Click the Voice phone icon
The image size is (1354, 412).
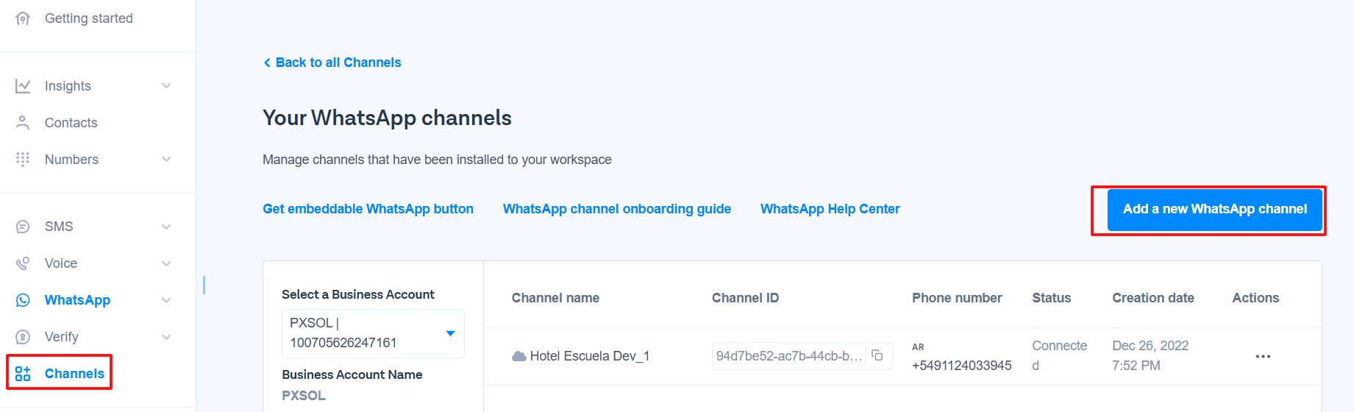(23, 263)
